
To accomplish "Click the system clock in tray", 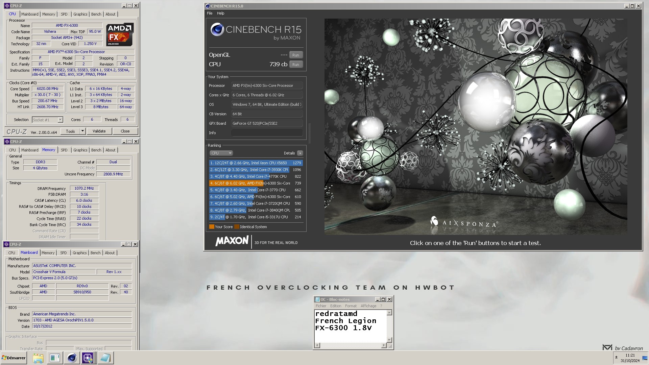I will [630, 358].
